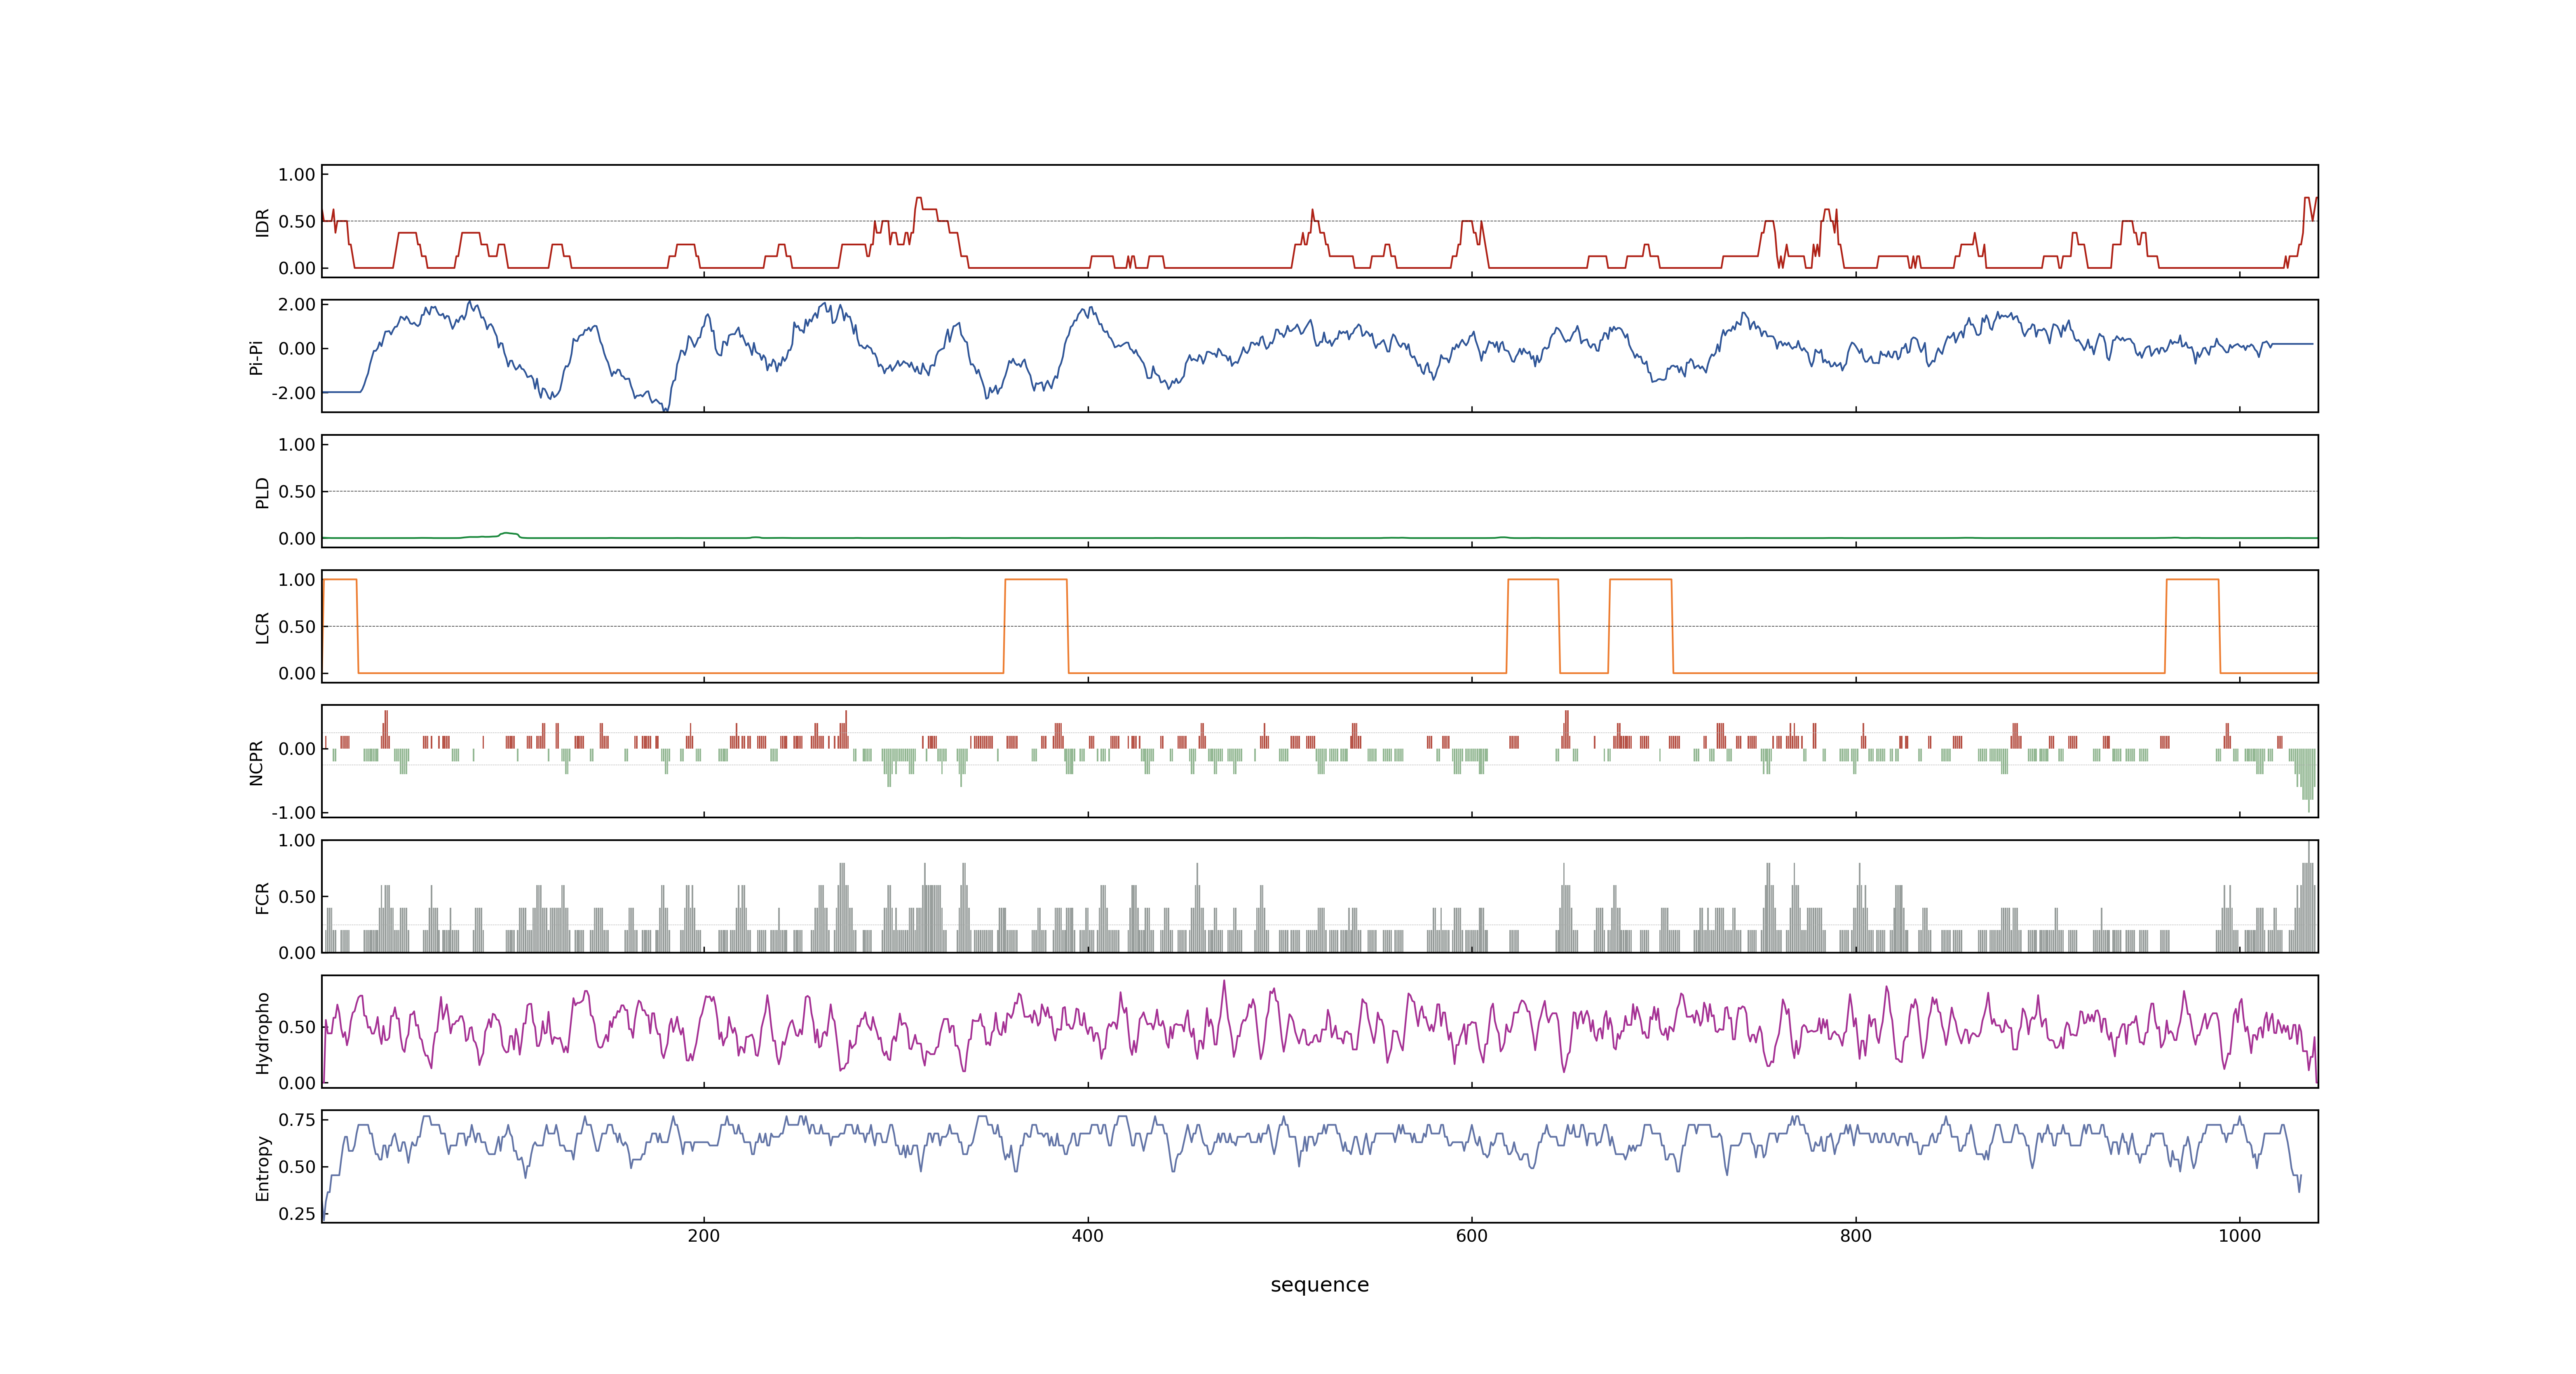Click the Pi-Pi y-axis label
The image size is (2576, 1374).
pyautogui.click(x=256, y=357)
